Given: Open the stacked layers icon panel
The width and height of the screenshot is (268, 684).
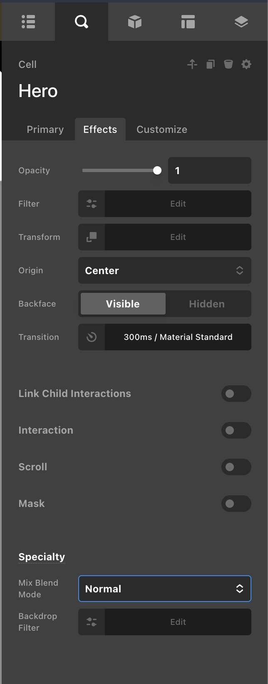Looking at the screenshot, I should 241,22.
